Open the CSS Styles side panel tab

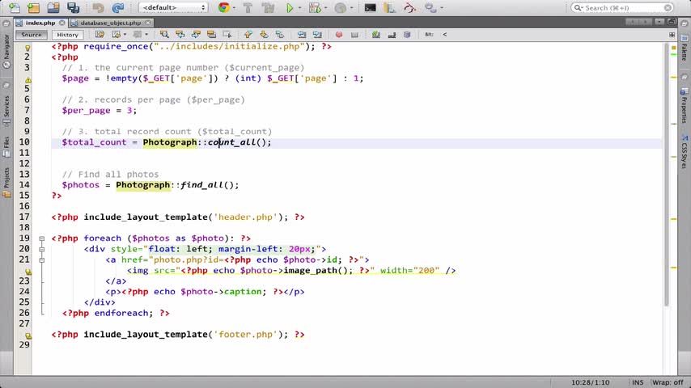coord(684,152)
